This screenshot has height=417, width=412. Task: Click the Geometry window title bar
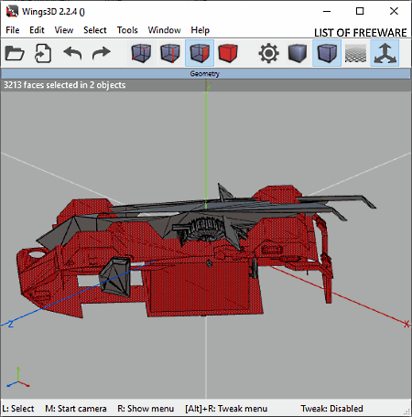point(205,73)
